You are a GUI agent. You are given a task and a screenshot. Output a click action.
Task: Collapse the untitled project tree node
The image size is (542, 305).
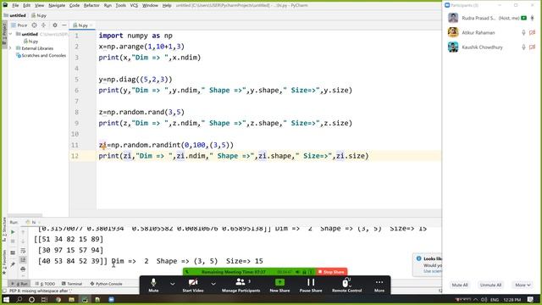pos(10,34)
